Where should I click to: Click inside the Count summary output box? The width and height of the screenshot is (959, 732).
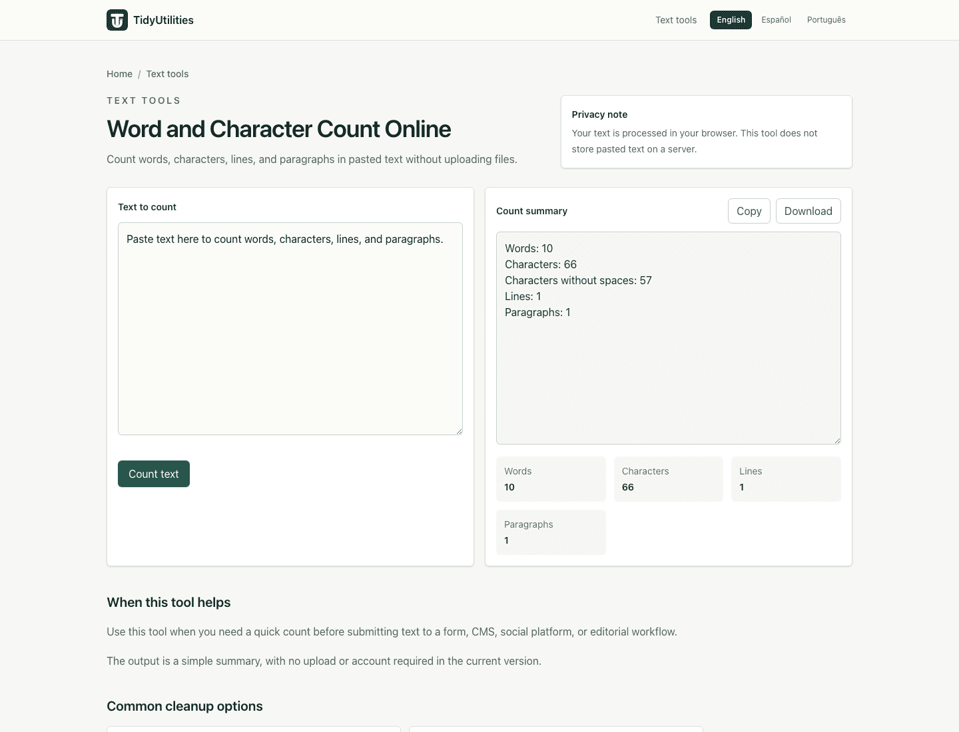pyautogui.click(x=669, y=338)
